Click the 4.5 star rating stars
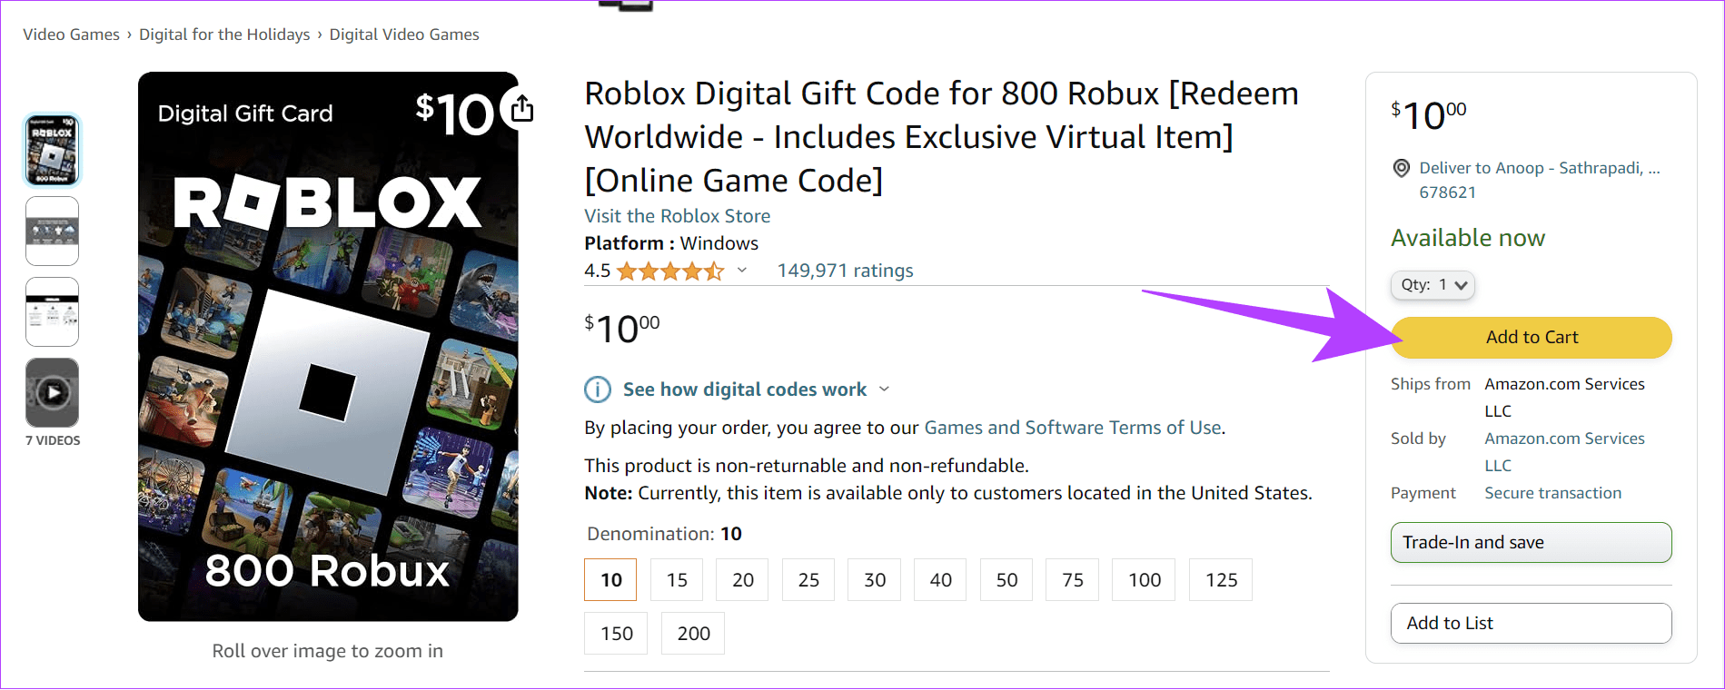1725x690 pixels. (670, 271)
